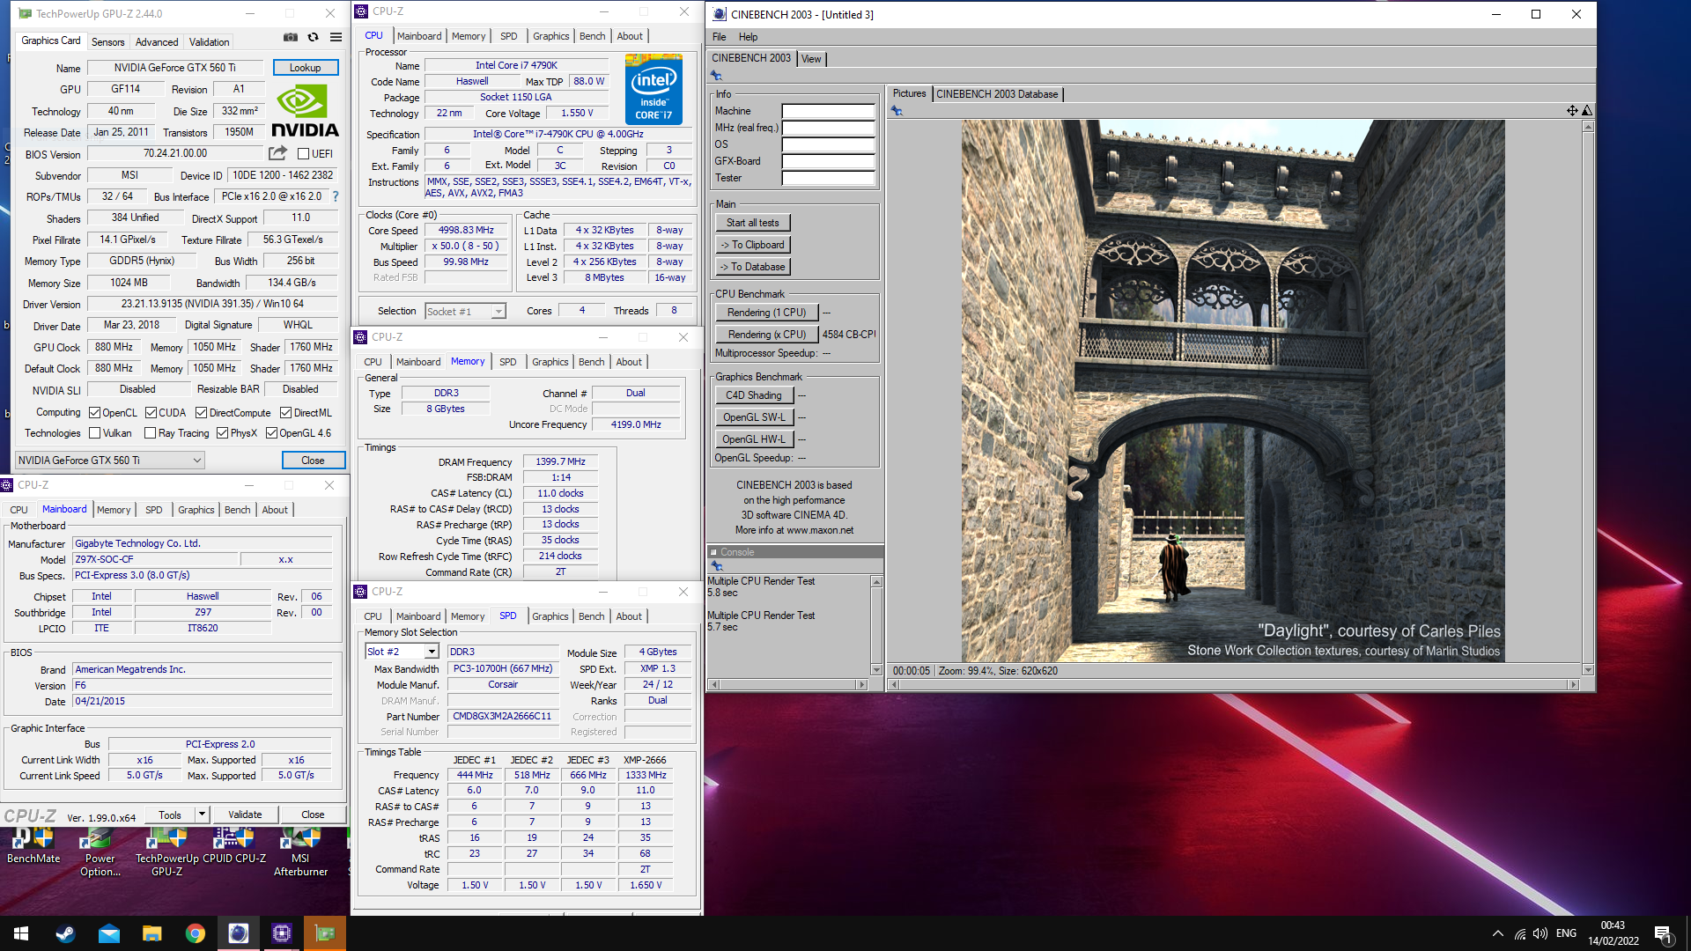Open CPUID CPU-Z desktop shortcut
This screenshot has width=1691, height=951.
(x=234, y=847)
